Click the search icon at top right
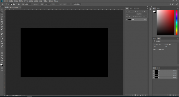This screenshot has width=179, height=97. click(170, 4)
